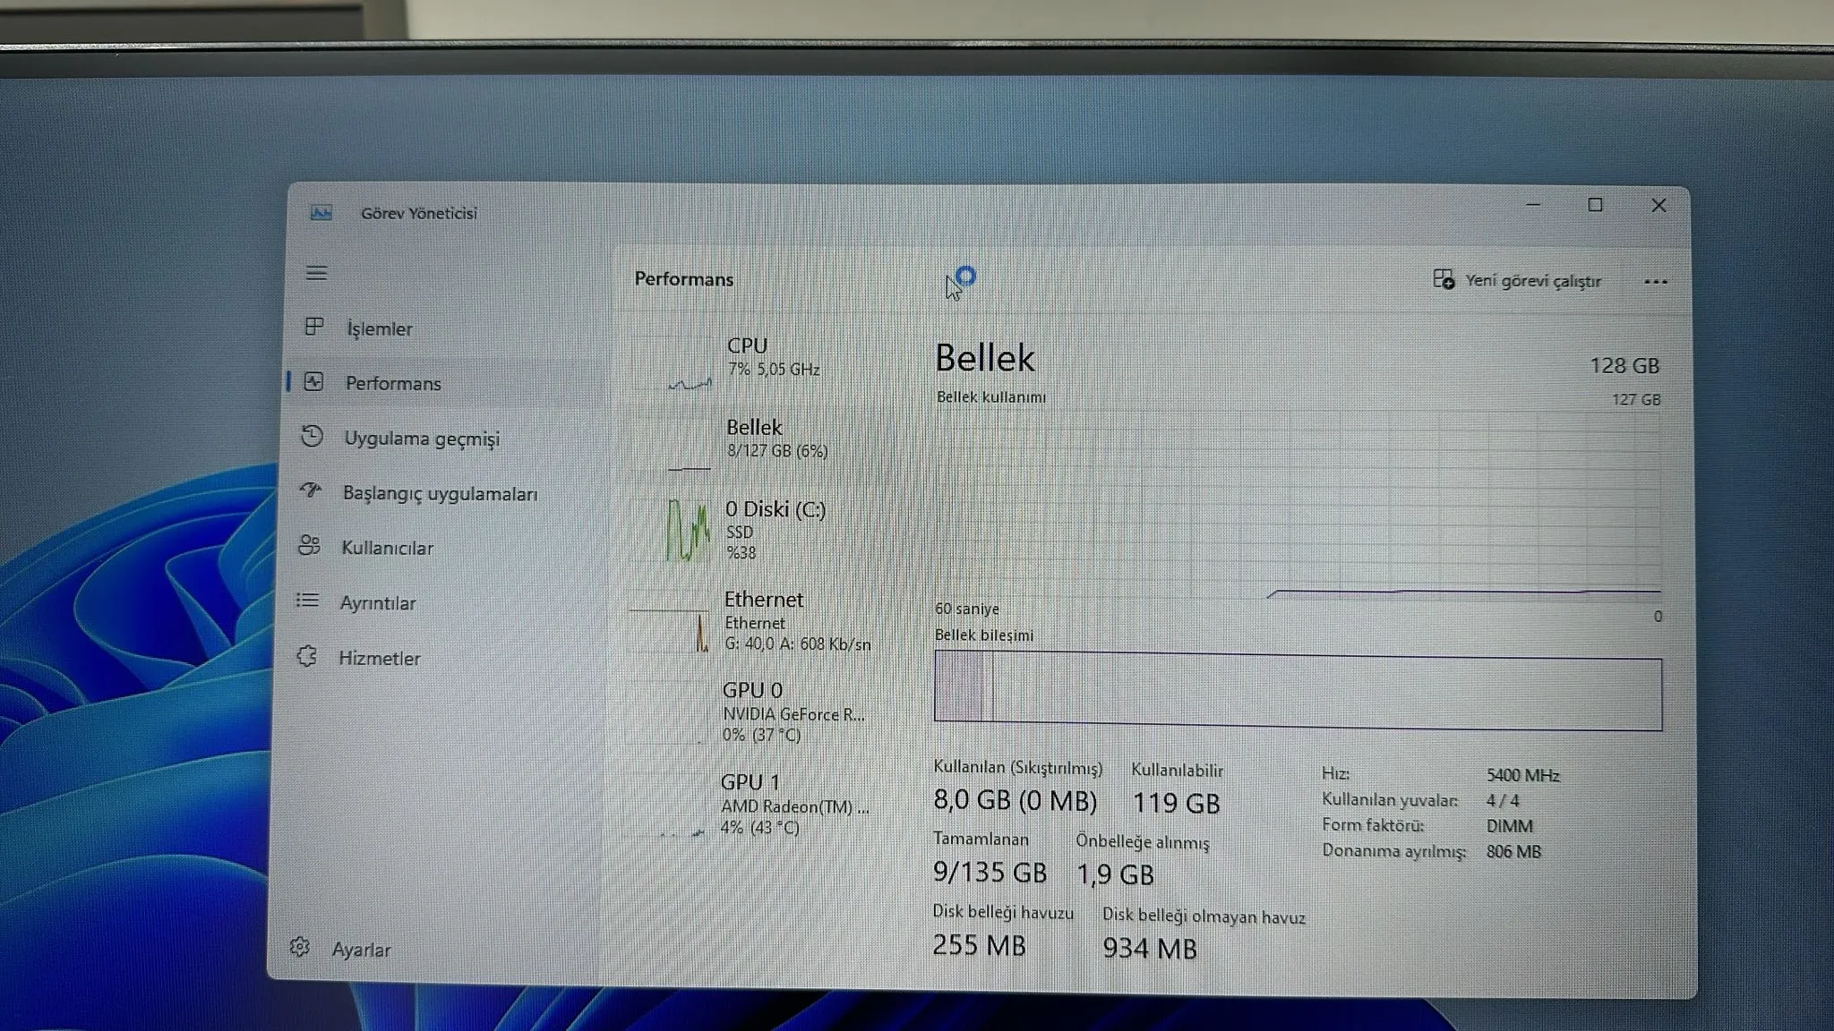Switch to Kullanıcılar page
Image resolution: width=1834 pixels, height=1031 pixels.
[441, 548]
